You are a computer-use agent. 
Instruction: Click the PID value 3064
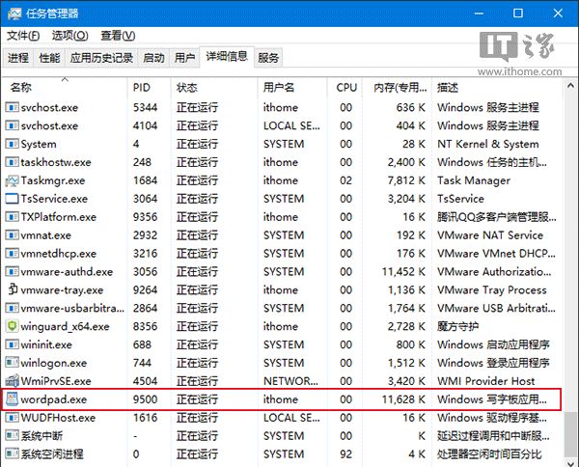145,199
